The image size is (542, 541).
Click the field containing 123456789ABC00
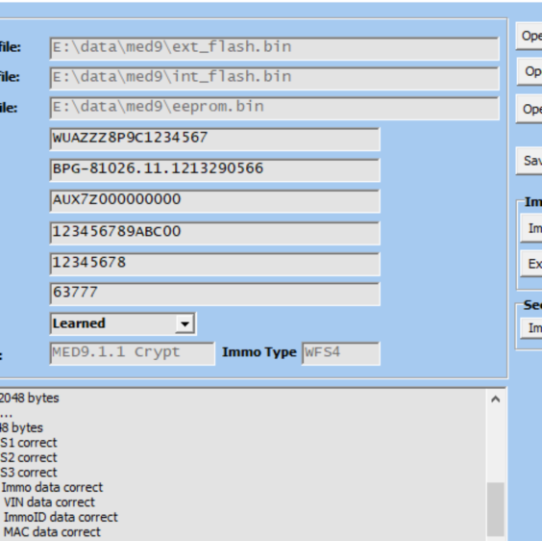point(214,233)
